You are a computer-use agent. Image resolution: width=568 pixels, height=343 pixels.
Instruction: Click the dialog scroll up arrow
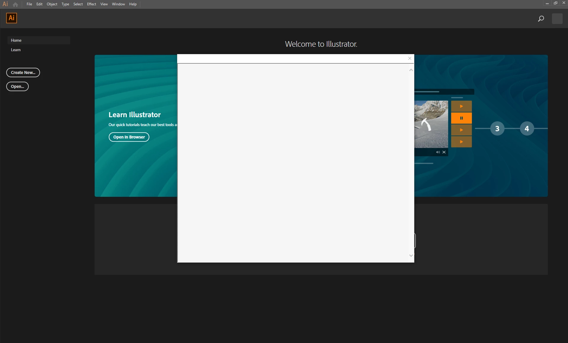tap(411, 70)
